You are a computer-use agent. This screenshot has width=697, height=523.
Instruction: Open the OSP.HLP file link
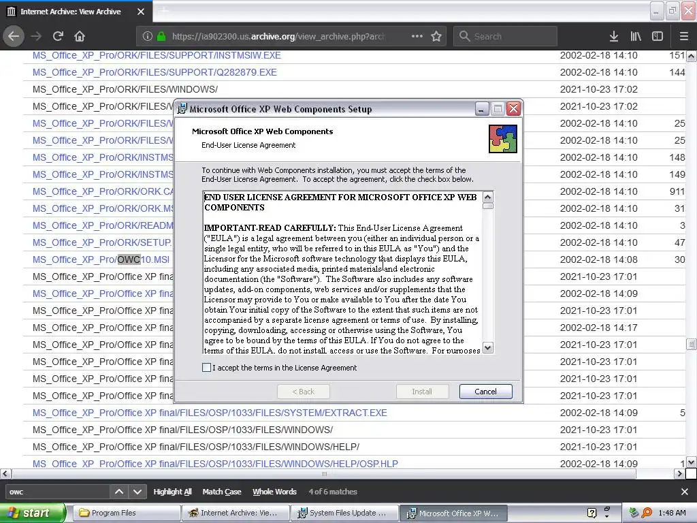pyautogui.click(x=215, y=463)
